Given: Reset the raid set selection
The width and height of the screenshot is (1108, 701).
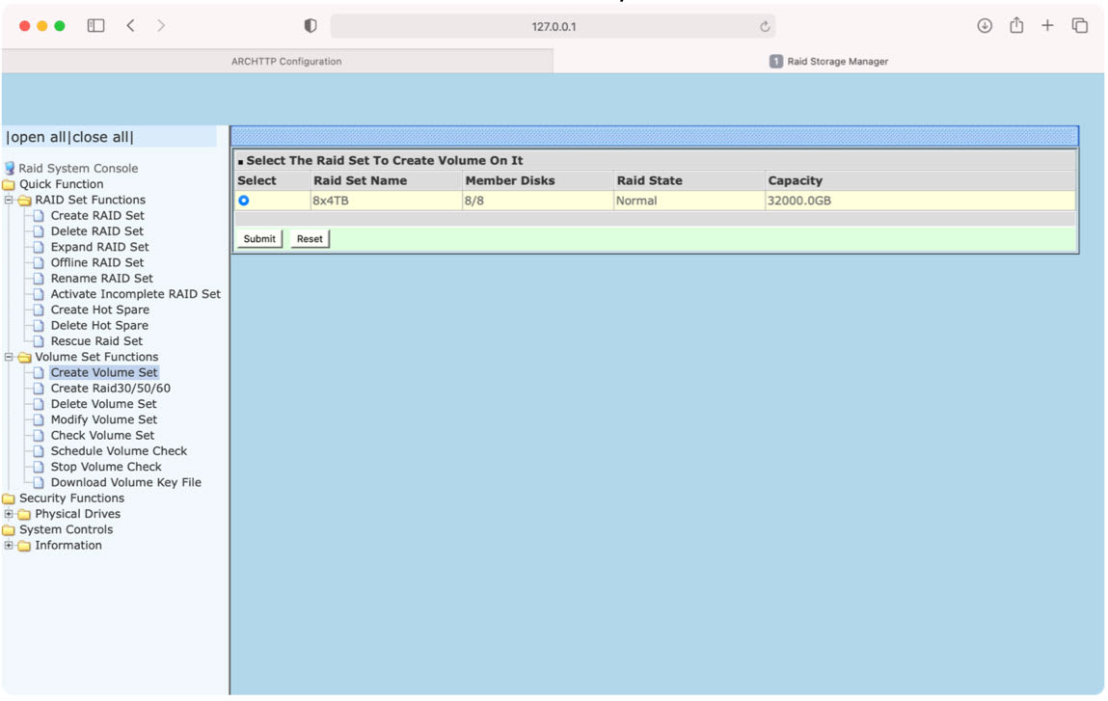Looking at the screenshot, I should [x=309, y=238].
